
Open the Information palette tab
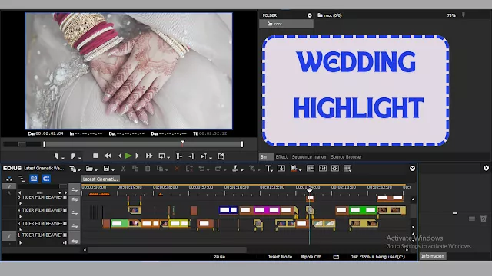click(433, 256)
